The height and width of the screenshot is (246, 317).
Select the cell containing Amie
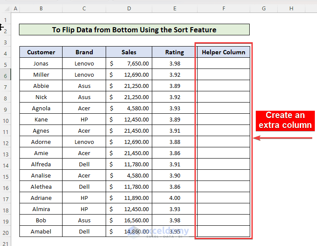(x=41, y=153)
